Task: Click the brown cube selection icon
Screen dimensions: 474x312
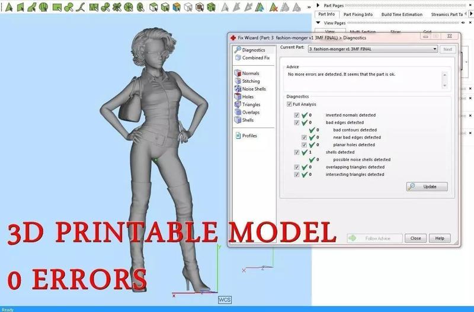Action: [200, 7]
